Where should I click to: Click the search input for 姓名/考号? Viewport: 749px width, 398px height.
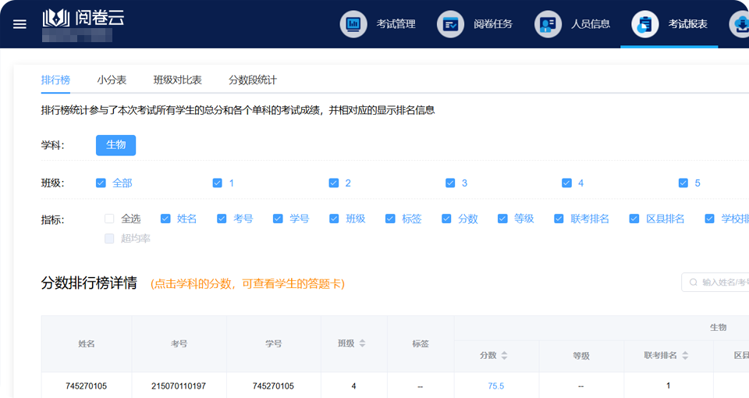(x=715, y=283)
